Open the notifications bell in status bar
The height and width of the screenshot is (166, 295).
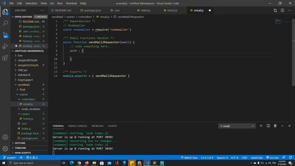point(291,158)
